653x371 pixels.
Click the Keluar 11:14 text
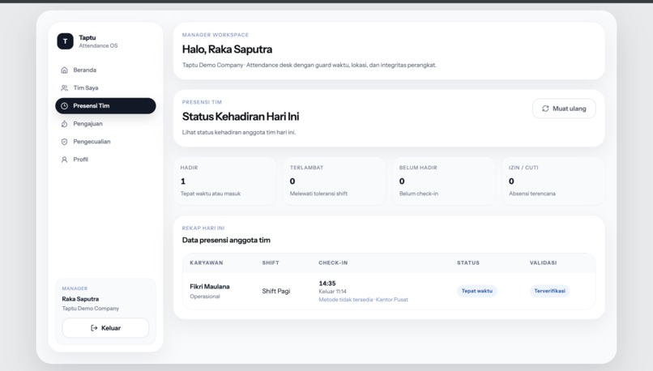(x=332, y=292)
